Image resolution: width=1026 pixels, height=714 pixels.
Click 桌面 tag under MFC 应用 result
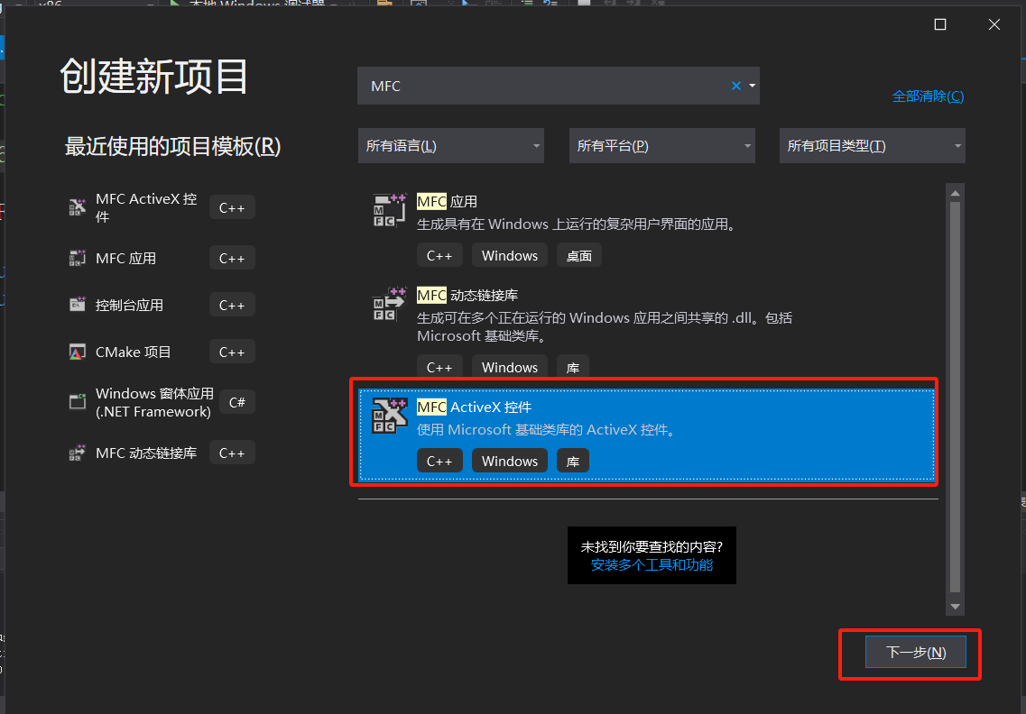pos(579,255)
